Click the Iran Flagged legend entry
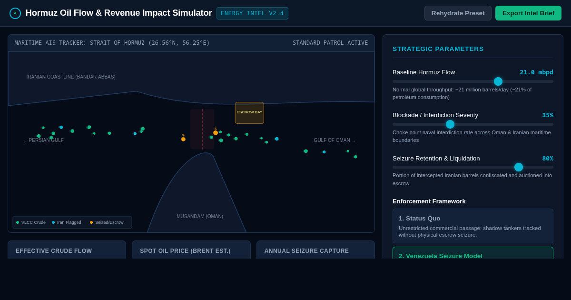Viewport: 571px width, 300px height. (67, 222)
